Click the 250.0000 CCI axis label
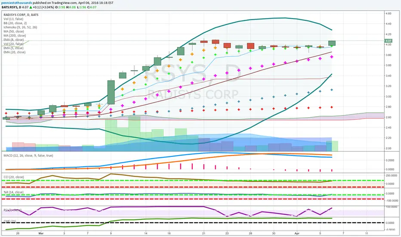Viewport: 401px width, 237px height. [x=391, y=175]
